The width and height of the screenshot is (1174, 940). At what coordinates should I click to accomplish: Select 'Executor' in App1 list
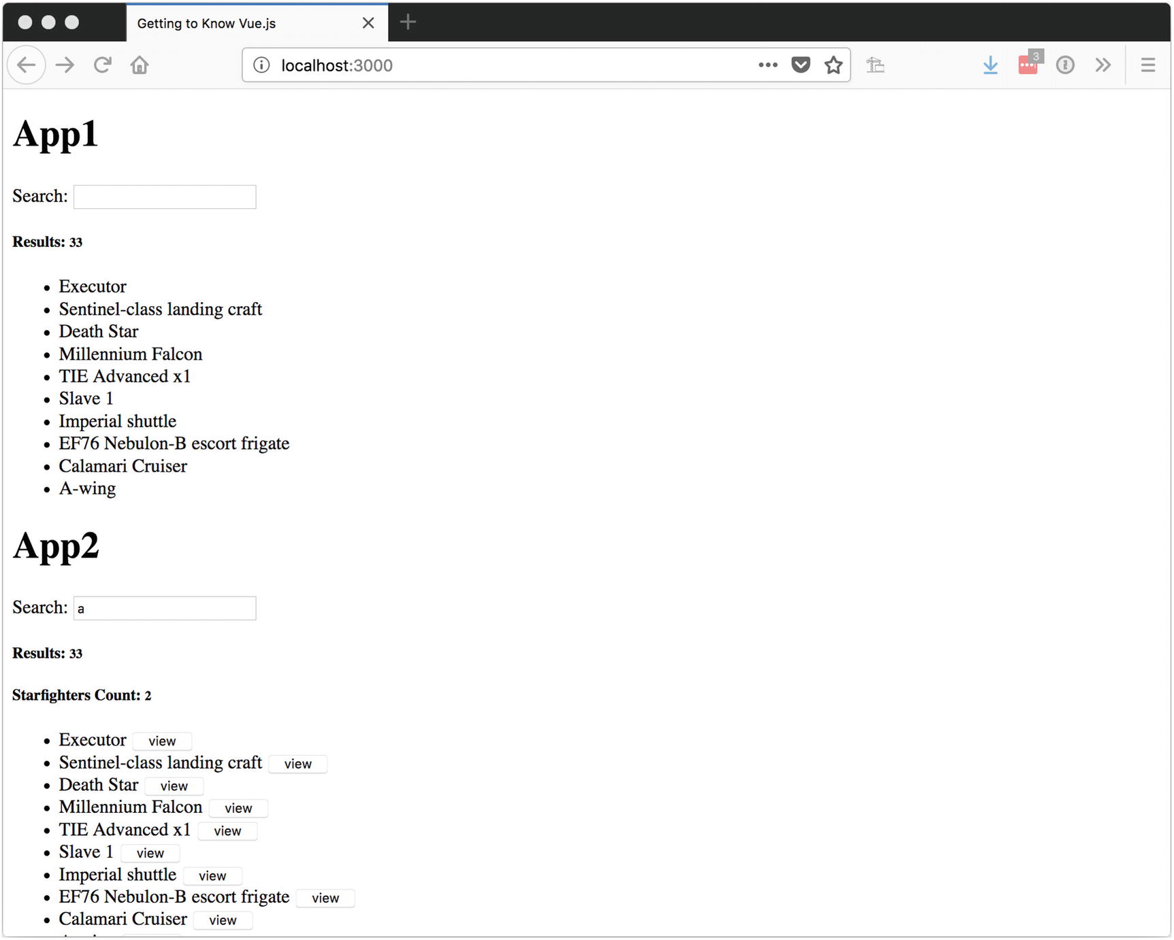pos(93,287)
